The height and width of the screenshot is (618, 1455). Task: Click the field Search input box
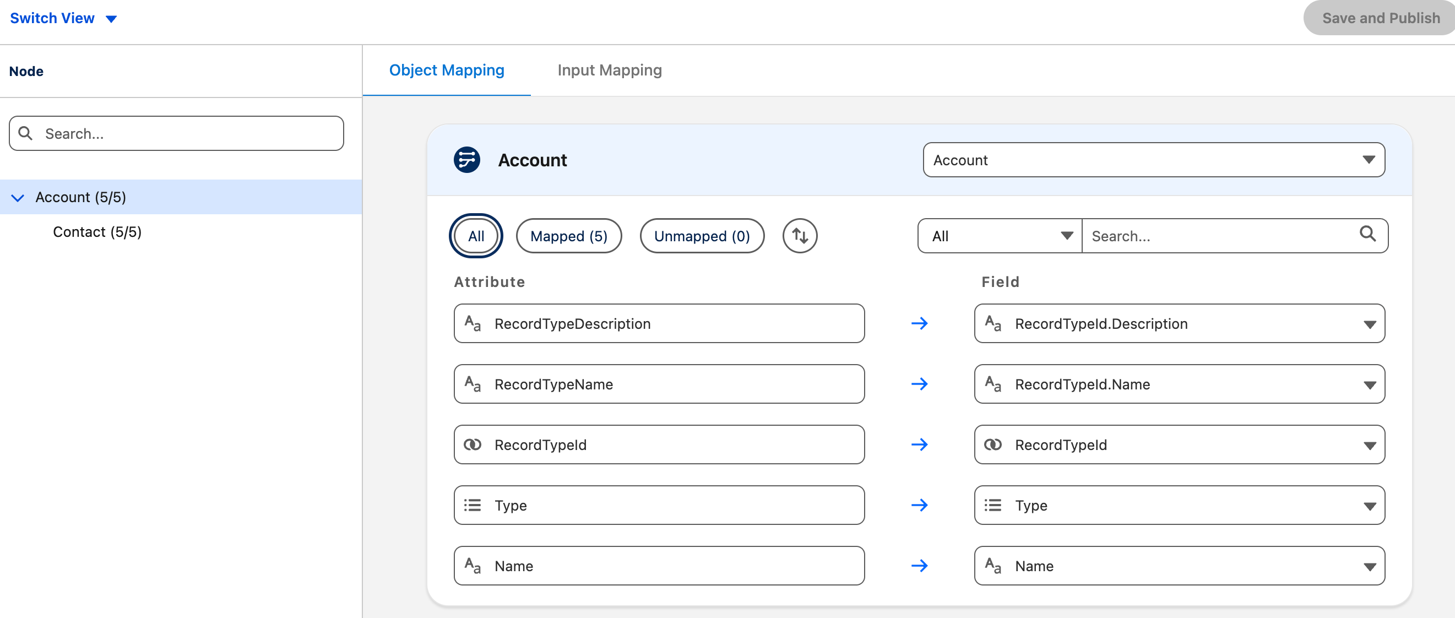click(1235, 236)
